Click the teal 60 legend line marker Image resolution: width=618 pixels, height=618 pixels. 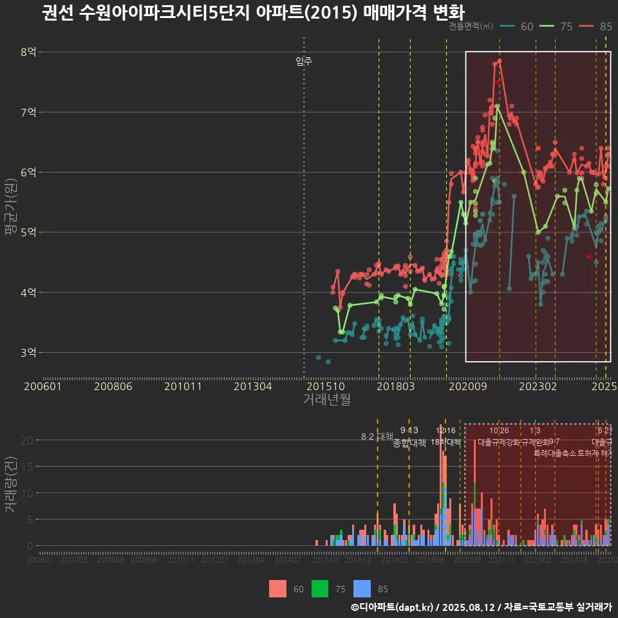click(x=507, y=26)
